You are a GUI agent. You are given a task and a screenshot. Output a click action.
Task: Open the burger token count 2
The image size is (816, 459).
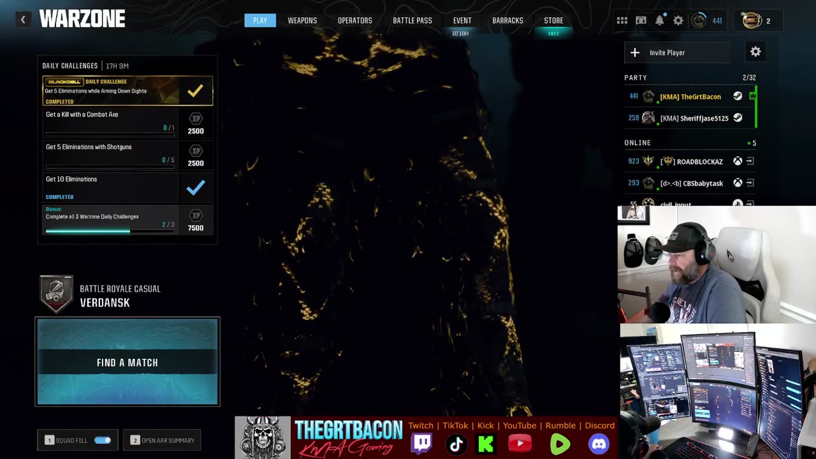tap(759, 20)
